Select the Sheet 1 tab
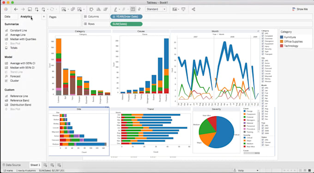314x173 pixels. pyautogui.click(x=35, y=165)
